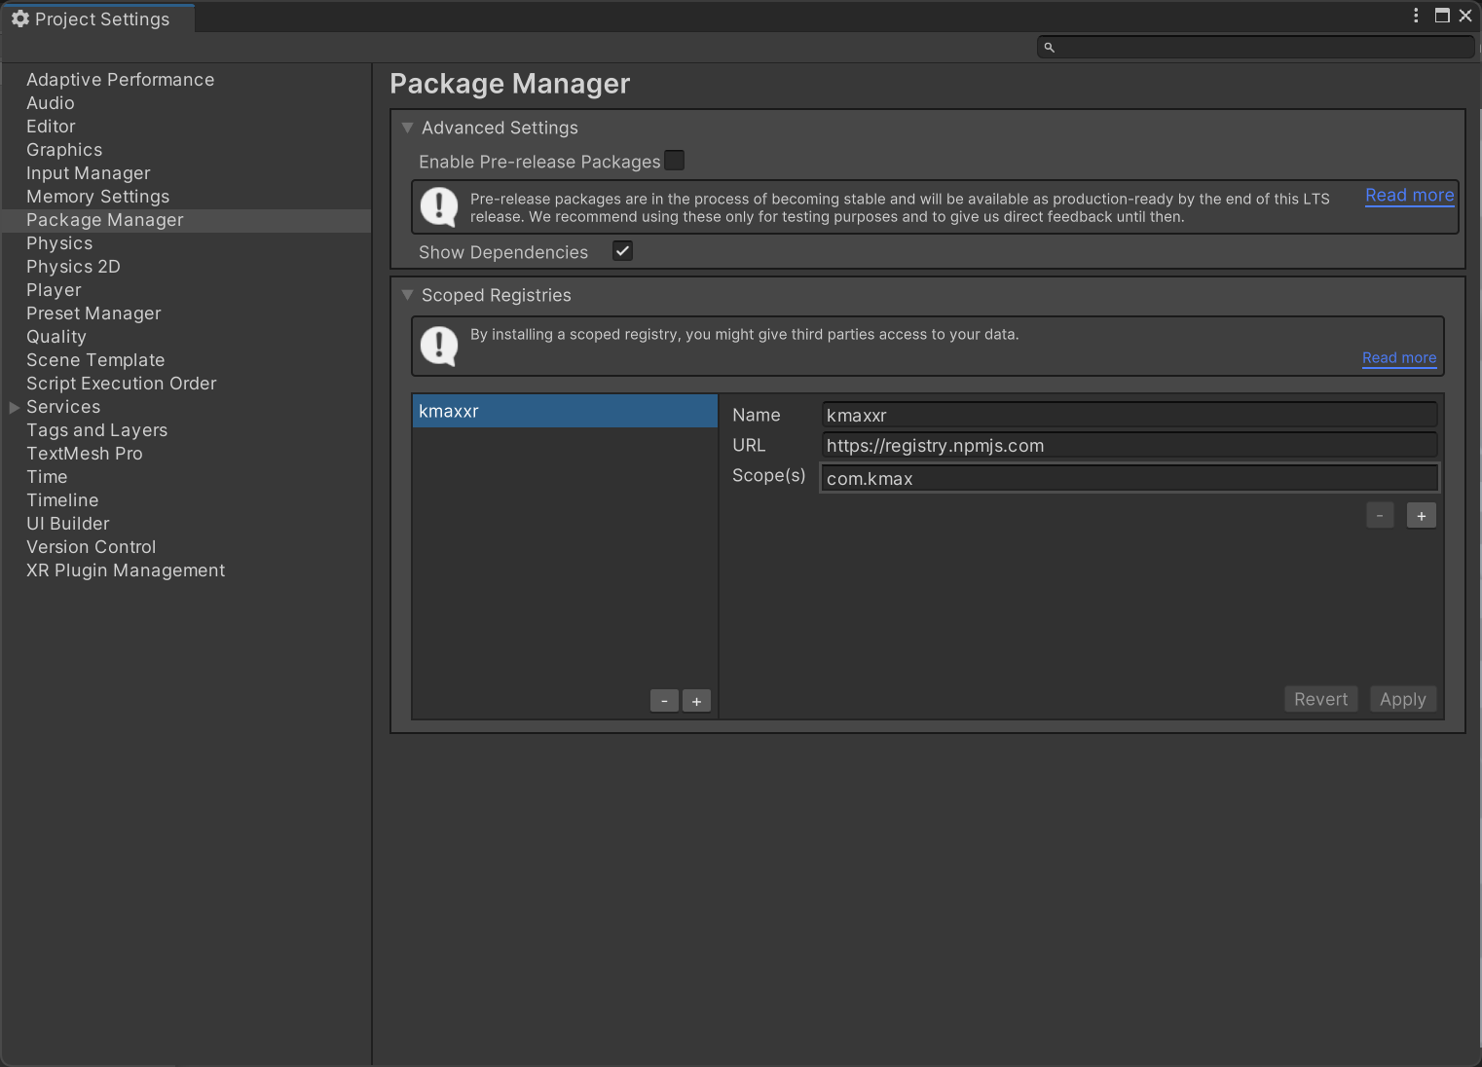The width and height of the screenshot is (1482, 1067).
Task: Open the pre-release packages Read more link
Action: [1409, 195]
